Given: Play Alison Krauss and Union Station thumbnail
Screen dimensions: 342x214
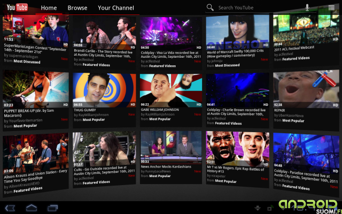Looking at the screenshot, I should [x=36, y=154].
